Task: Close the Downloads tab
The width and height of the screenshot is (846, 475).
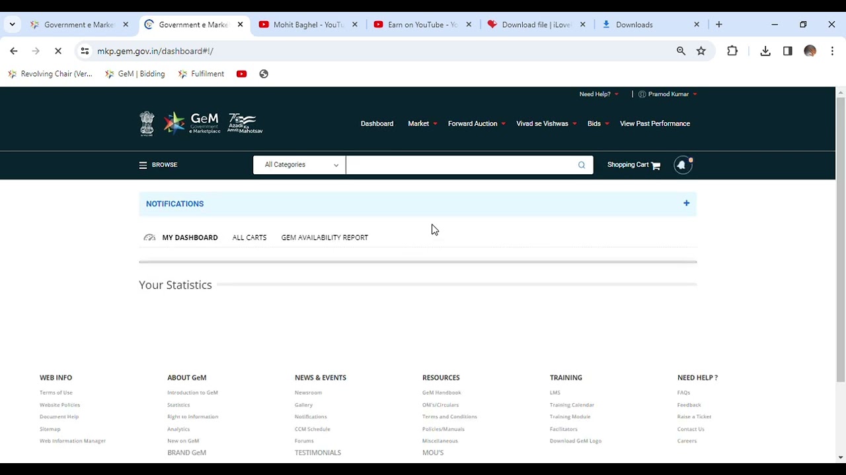Action: pyautogui.click(x=697, y=24)
